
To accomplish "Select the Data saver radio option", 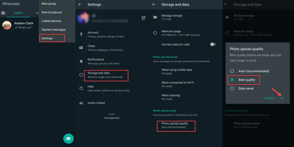I will point(232,88).
